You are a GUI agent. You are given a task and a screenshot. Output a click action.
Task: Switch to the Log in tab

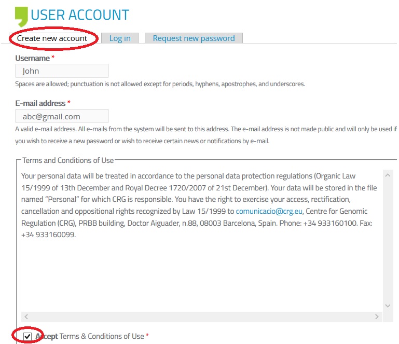(120, 38)
